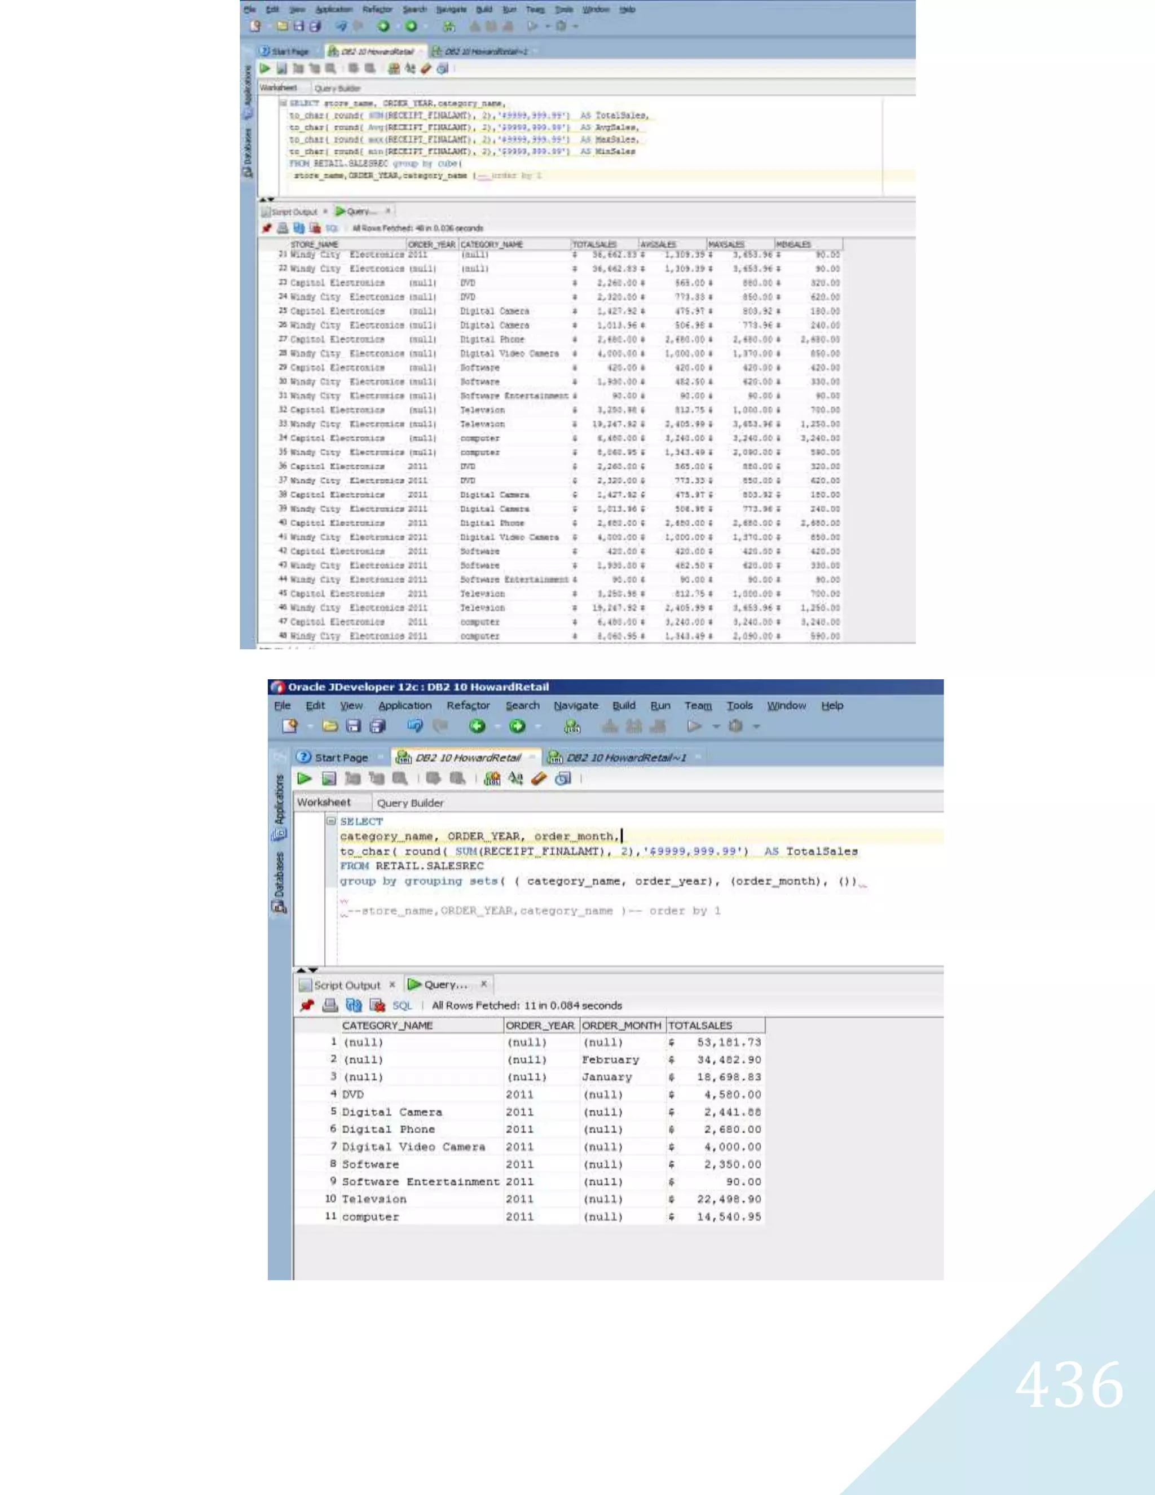Open the Refactor menu in lower window
The height and width of the screenshot is (1495, 1155).
[468, 705]
